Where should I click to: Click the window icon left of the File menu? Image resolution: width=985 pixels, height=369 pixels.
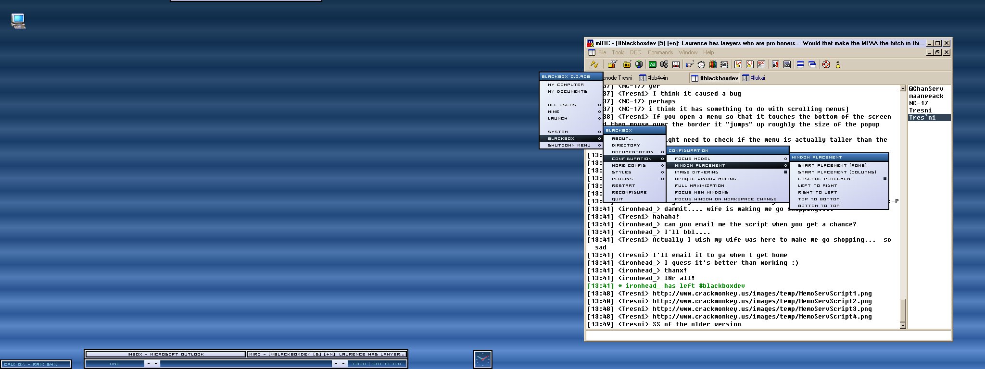pyautogui.click(x=592, y=52)
